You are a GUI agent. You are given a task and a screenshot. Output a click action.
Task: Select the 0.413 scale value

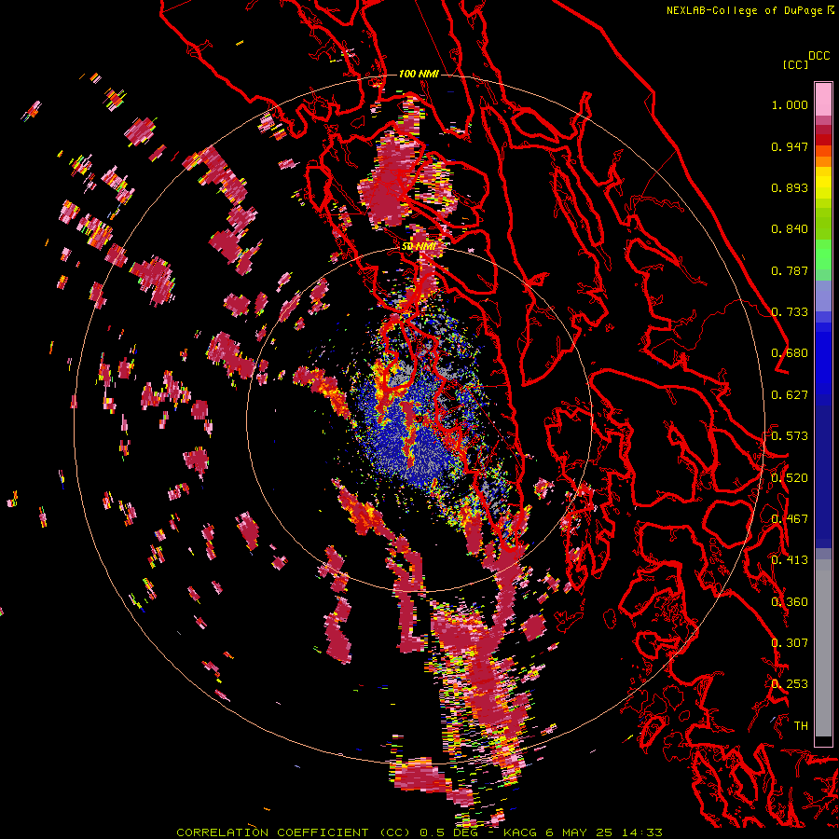click(790, 560)
